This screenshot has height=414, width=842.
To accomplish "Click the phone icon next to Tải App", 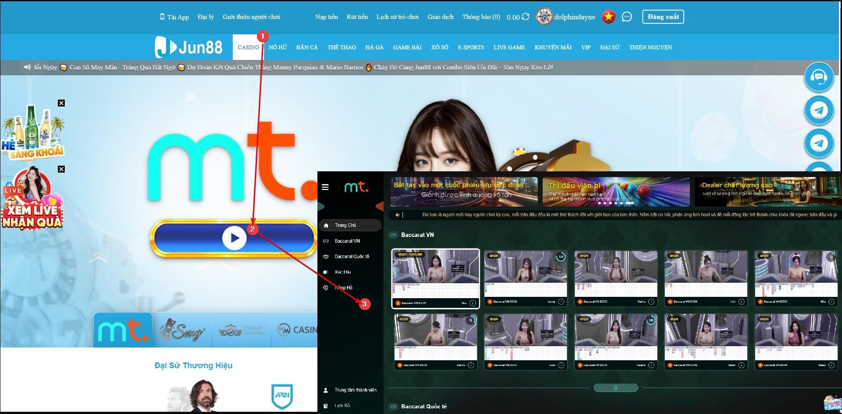I will tap(162, 17).
